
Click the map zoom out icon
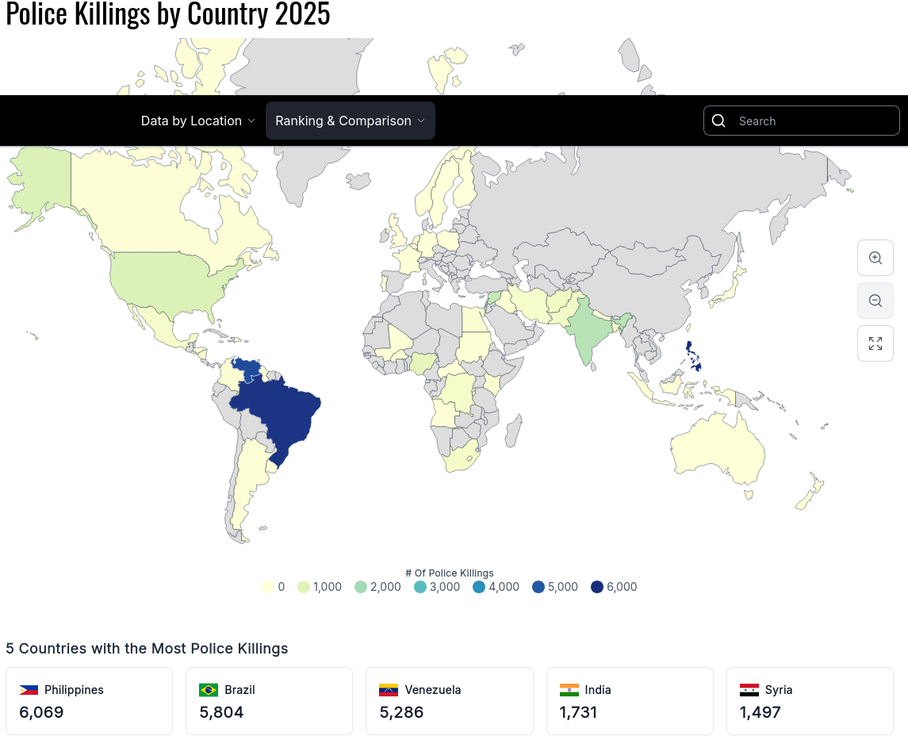(875, 301)
